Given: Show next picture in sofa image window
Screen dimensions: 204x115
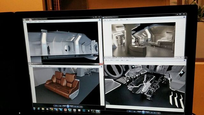Looking at the screenshot, I should pyautogui.click(x=72, y=106).
